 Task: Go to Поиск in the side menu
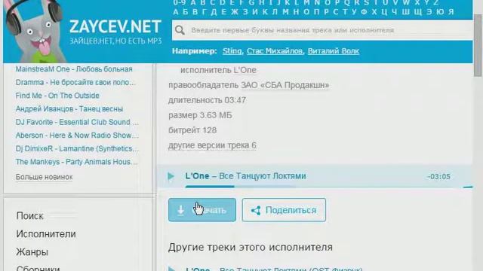tap(30, 216)
